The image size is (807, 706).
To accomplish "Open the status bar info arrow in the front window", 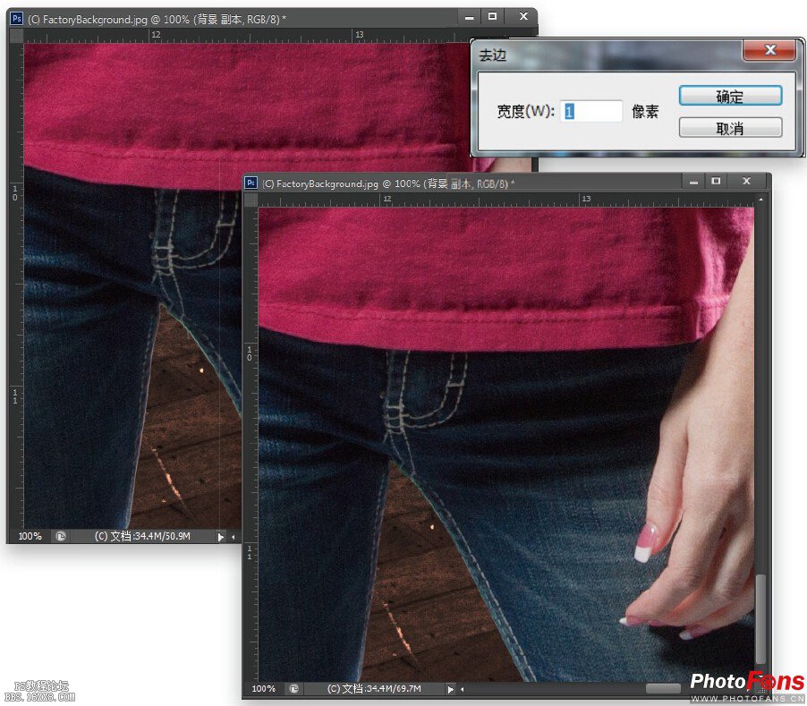I will [450, 689].
